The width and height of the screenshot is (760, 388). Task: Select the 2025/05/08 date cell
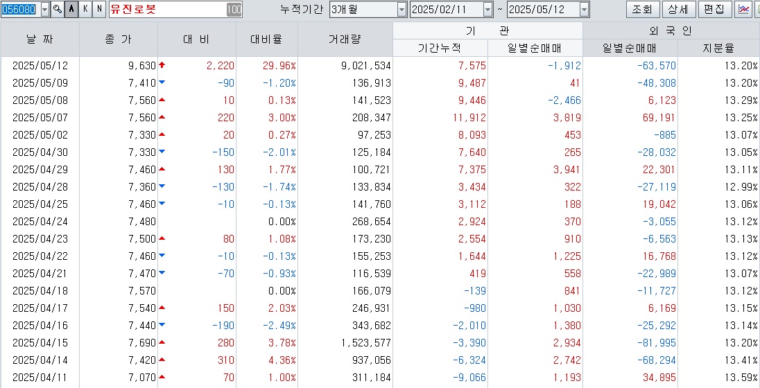tap(40, 100)
